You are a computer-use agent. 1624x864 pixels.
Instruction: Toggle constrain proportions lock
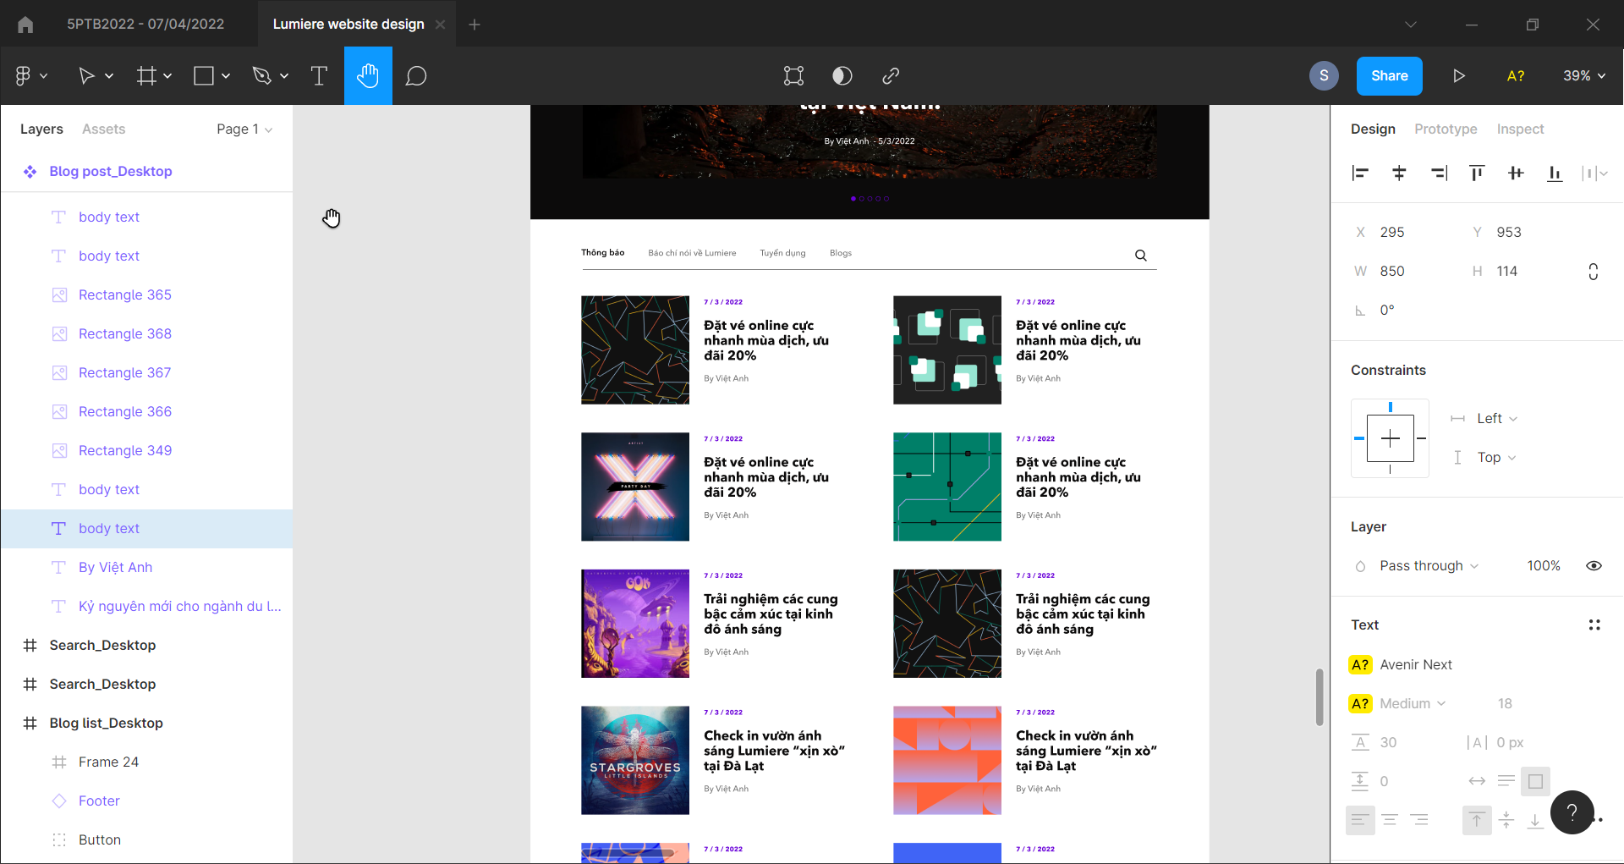tap(1594, 272)
